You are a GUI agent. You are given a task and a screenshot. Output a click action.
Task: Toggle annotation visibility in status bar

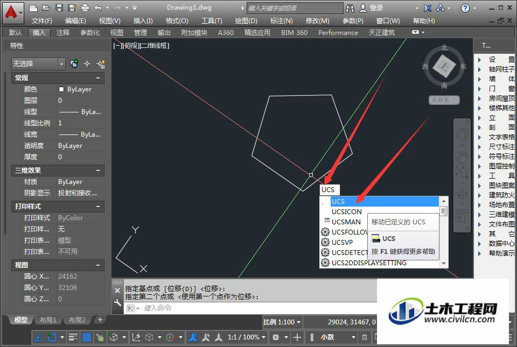point(193,337)
